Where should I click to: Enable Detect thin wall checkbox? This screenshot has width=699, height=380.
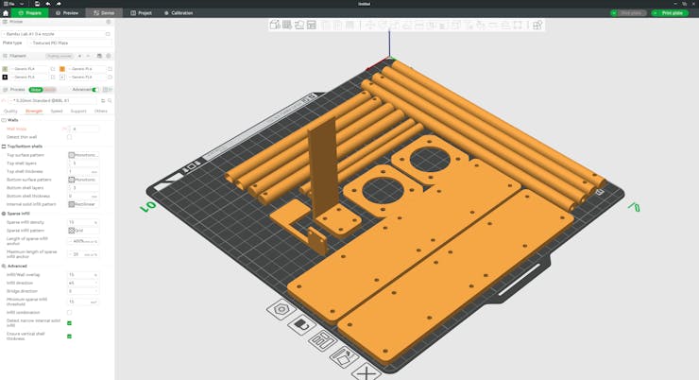point(69,137)
